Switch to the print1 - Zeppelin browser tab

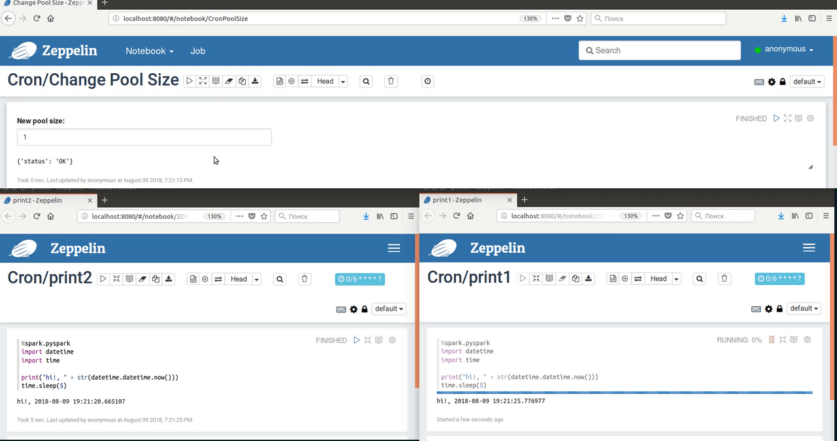click(x=467, y=200)
